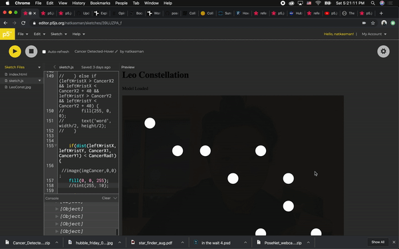
Task: Click the natkasman author link
Action: pyautogui.click(x=134, y=51)
